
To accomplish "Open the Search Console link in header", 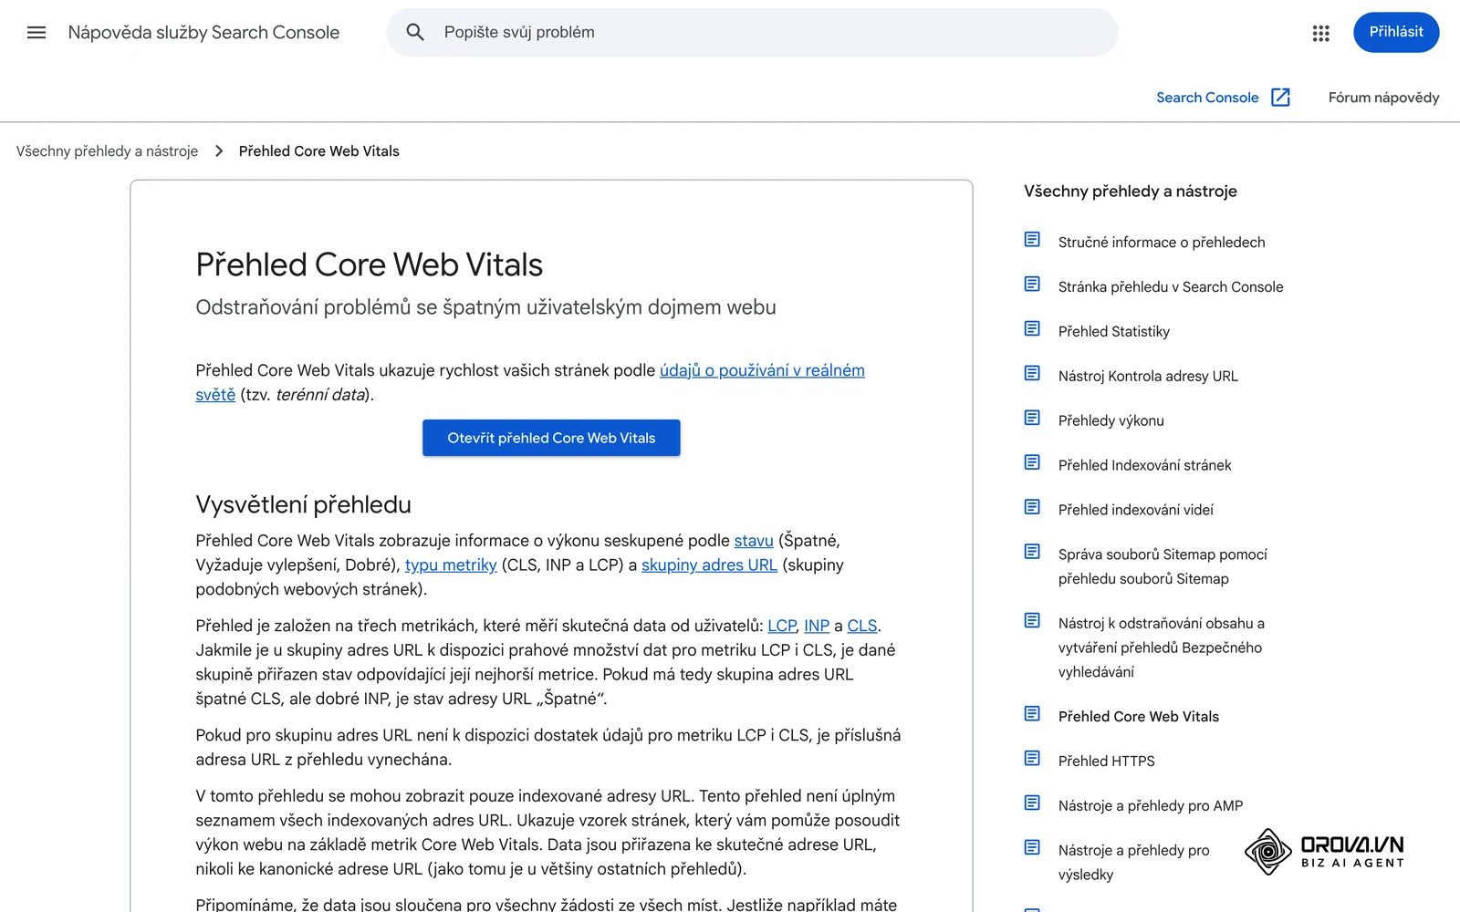I will tap(1207, 98).
